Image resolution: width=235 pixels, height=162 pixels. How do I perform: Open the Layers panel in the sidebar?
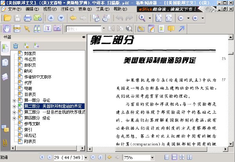click(5, 77)
